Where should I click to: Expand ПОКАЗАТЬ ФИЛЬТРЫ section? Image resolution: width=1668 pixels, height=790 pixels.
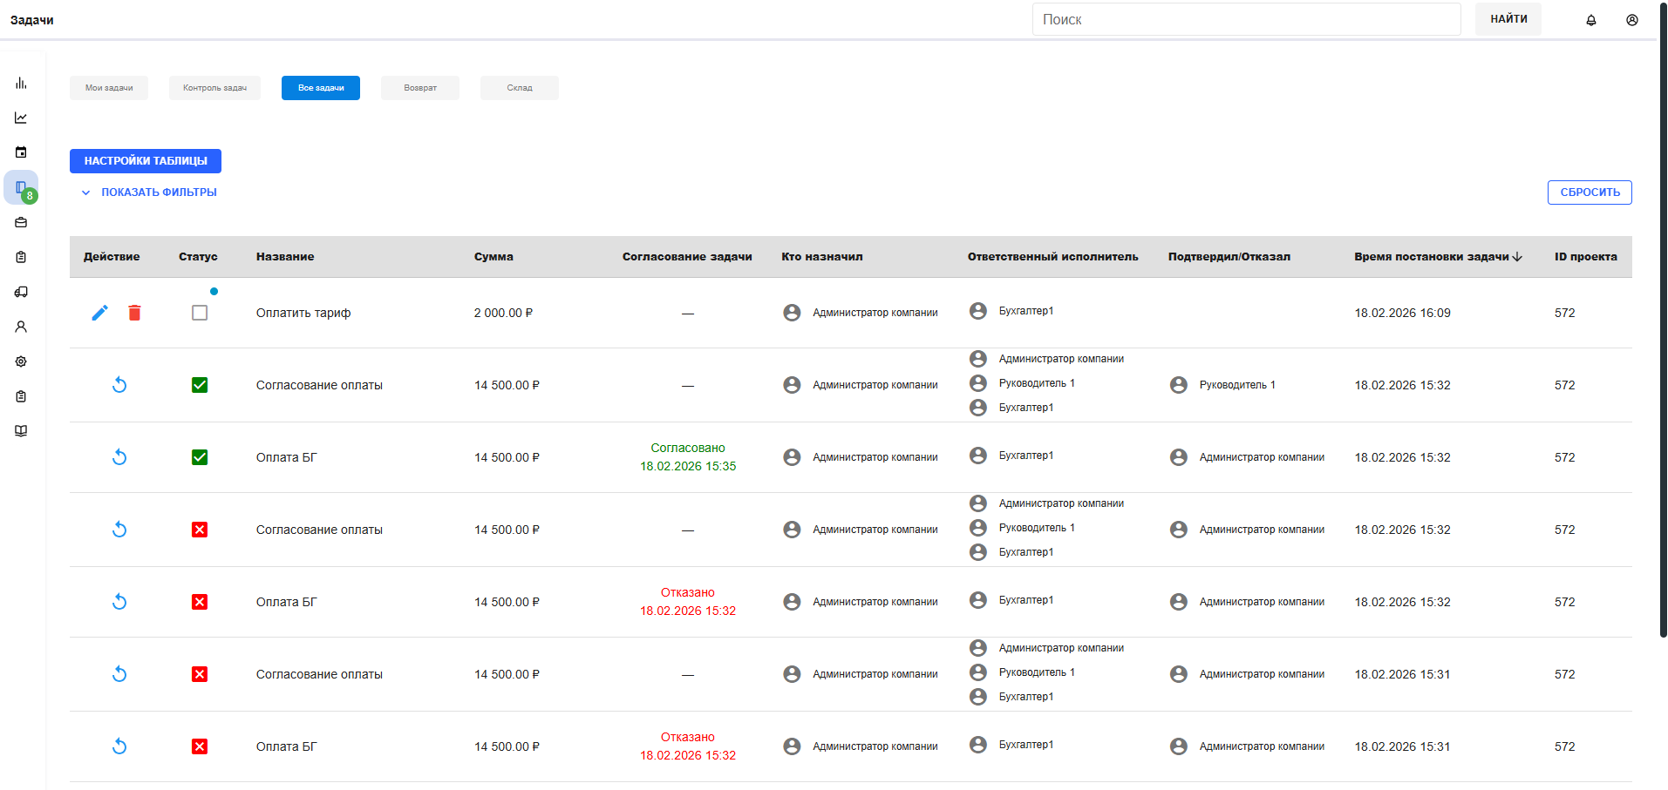pyautogui.click(x=149, y=192)
